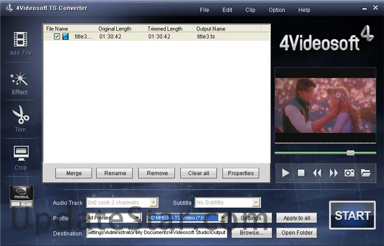Close the TS Converter window
The image size is (384, 246).
(376, 7)
